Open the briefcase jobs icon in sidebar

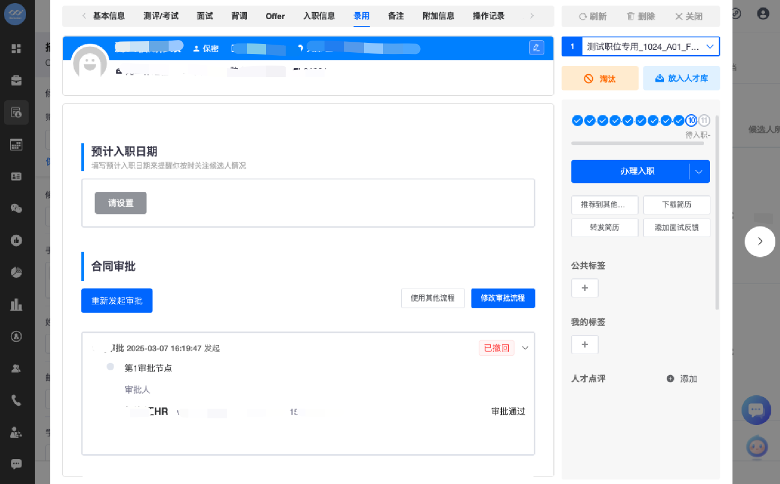pyautogui.click(x=16, y=81)
